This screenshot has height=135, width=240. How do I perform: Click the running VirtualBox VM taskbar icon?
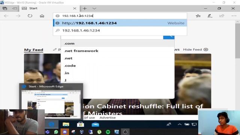117,132
